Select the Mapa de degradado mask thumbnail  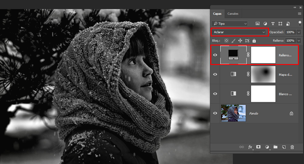[263, 74]
